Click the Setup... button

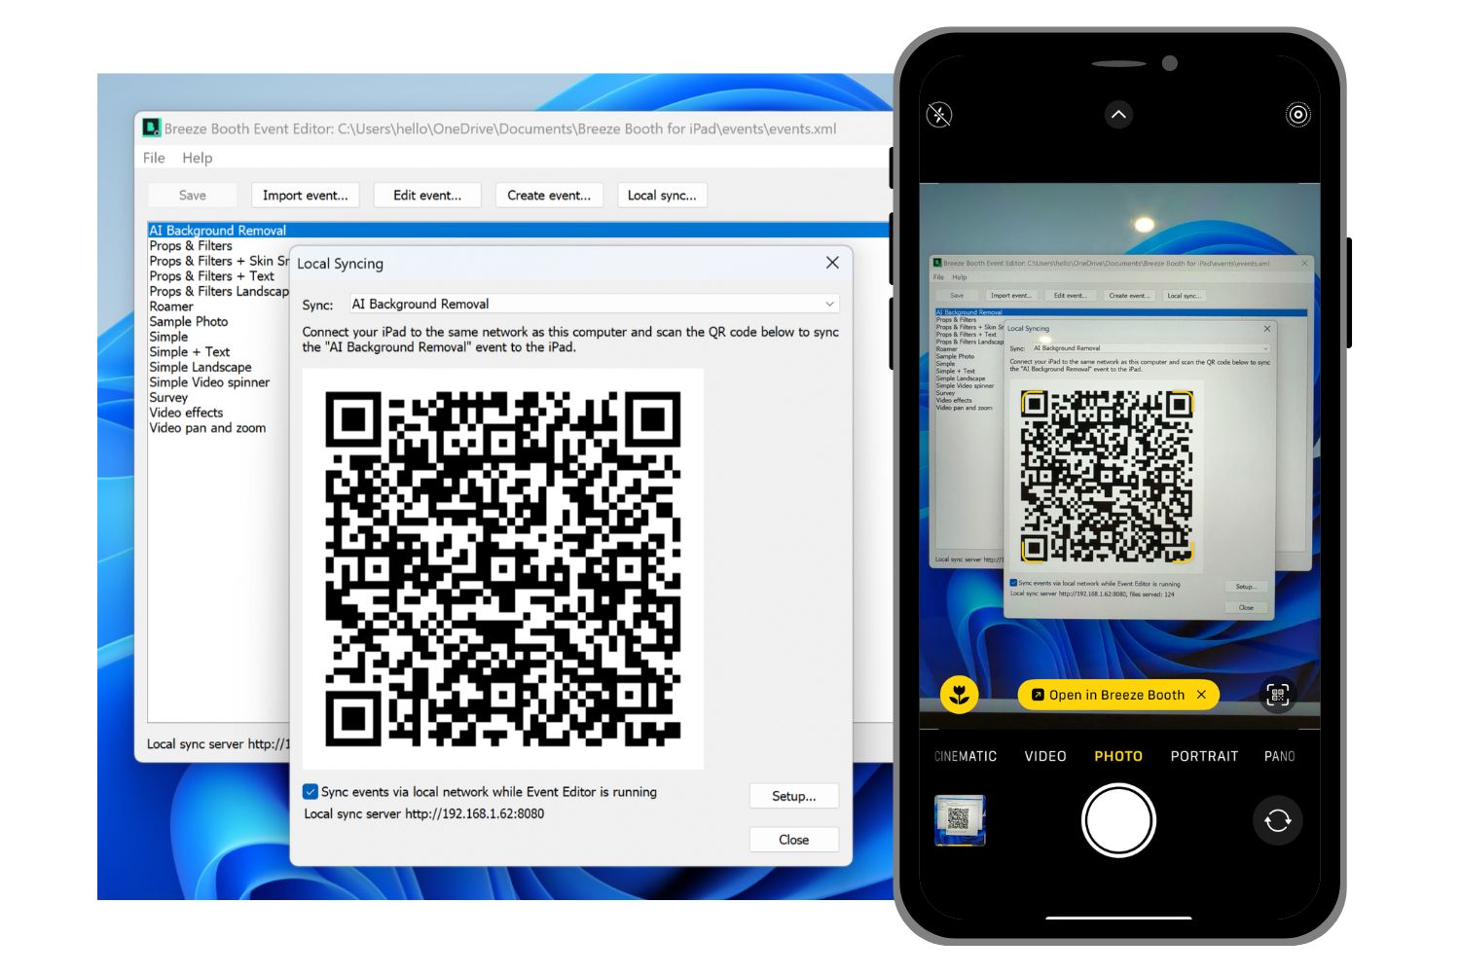click(793, 796)
